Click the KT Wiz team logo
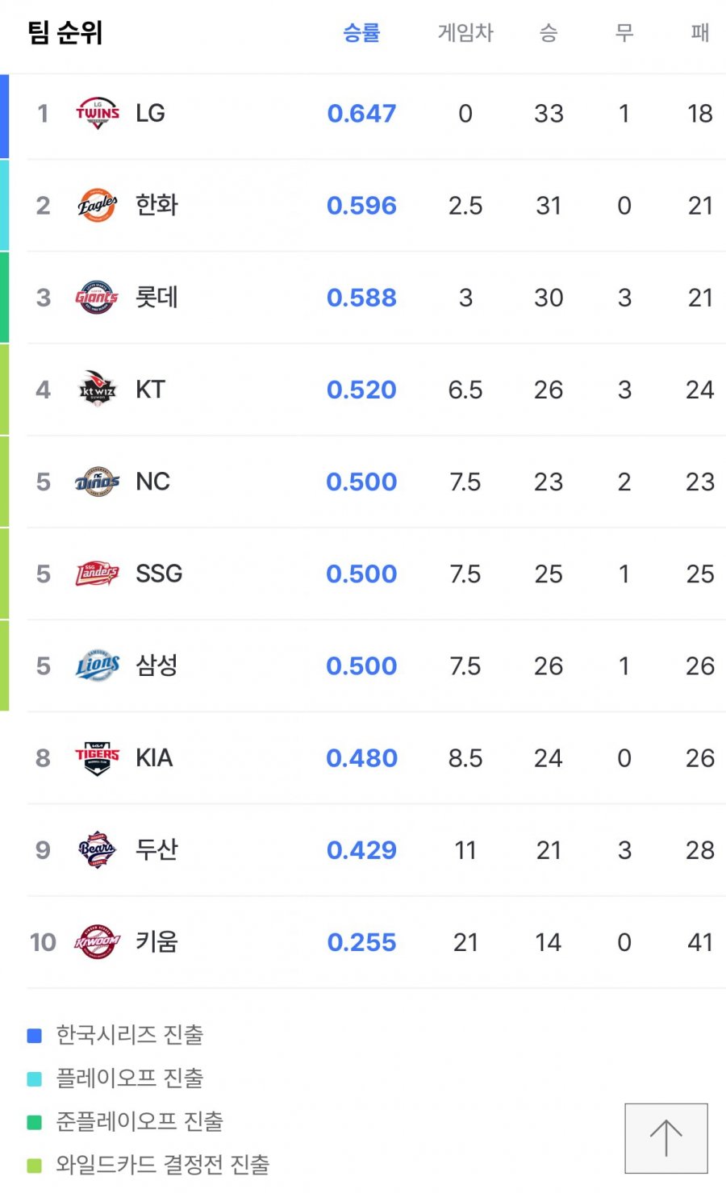Screen dimensions: 726x1193 [98, 390]
